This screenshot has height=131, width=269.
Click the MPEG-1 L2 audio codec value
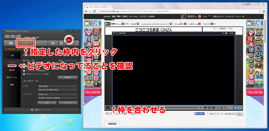(58, 94)
